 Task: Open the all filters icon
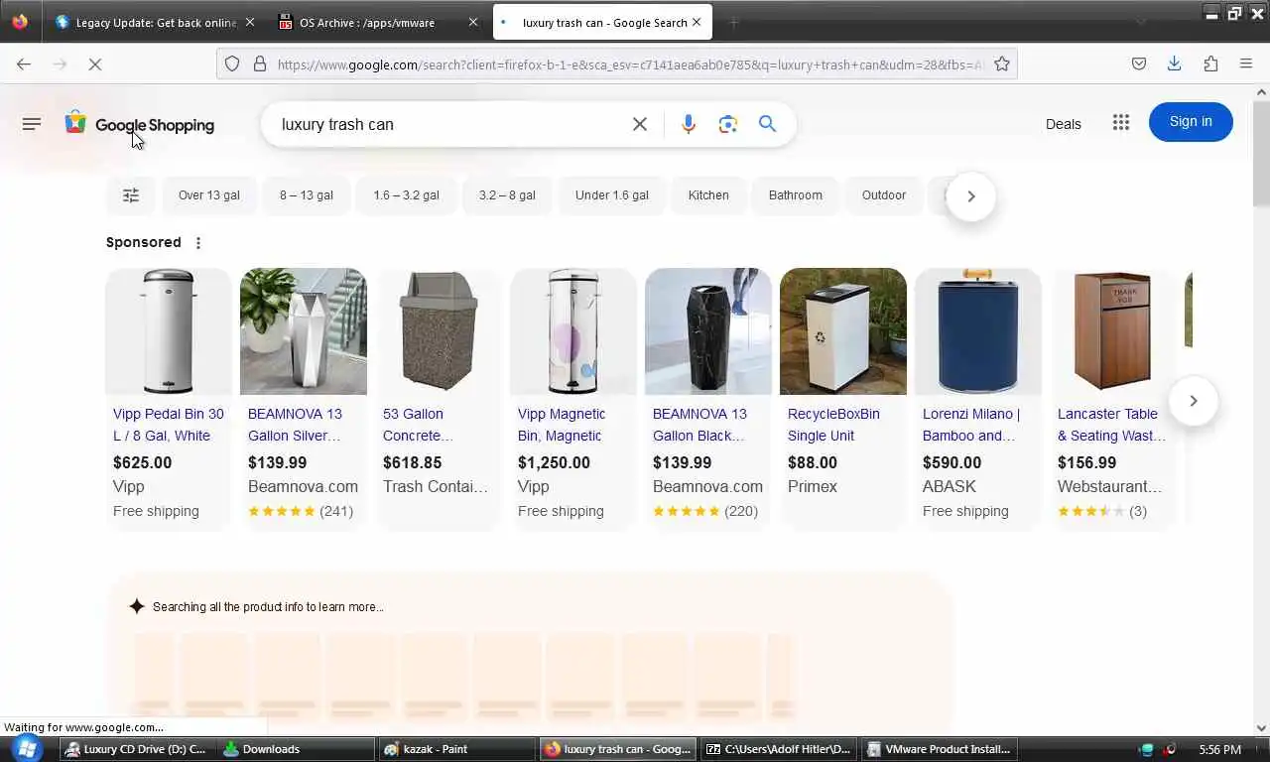coord(131,195)
